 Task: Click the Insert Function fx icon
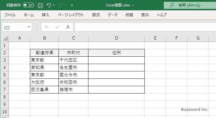tap(68, 27)
